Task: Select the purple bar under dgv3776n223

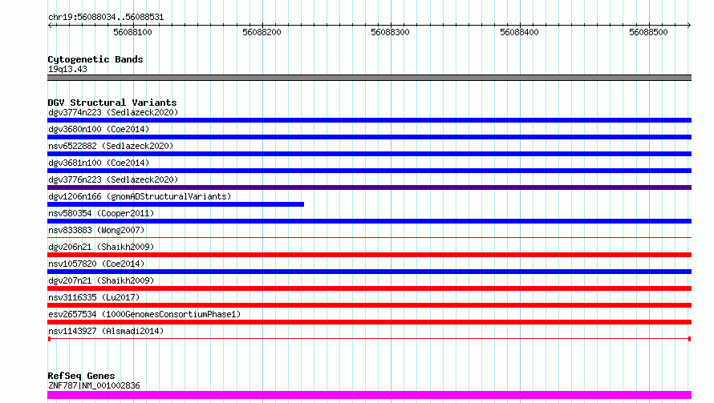Action: coord(369,187)
